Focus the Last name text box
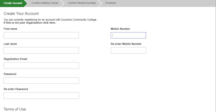Screen dimensions: 216x112 [x=41, y=50]
